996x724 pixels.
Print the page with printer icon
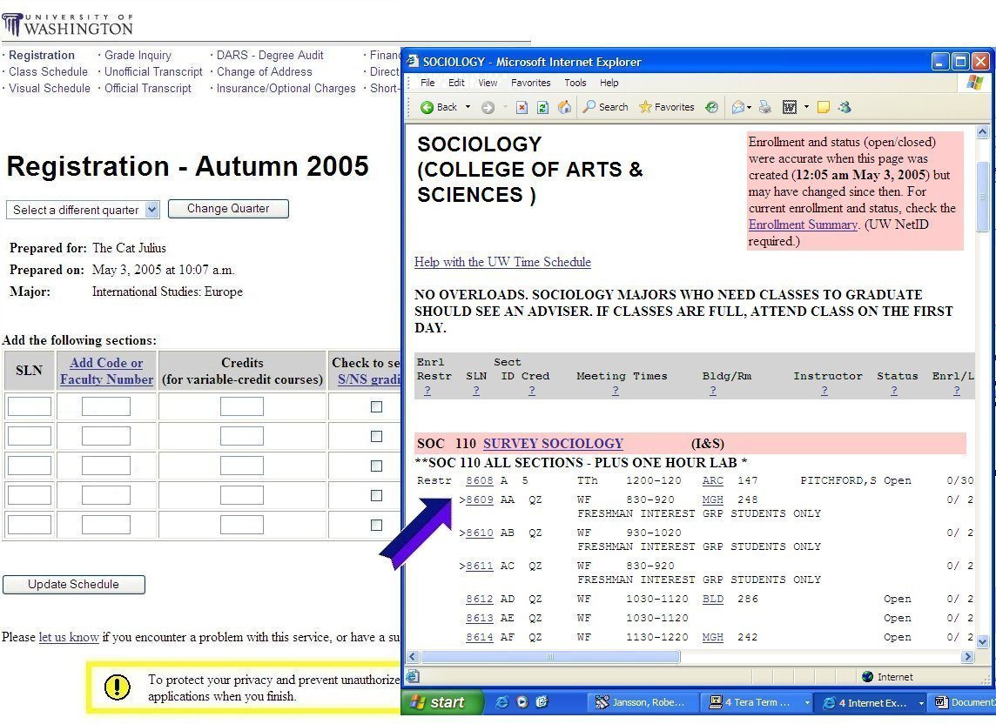(764, 107)
